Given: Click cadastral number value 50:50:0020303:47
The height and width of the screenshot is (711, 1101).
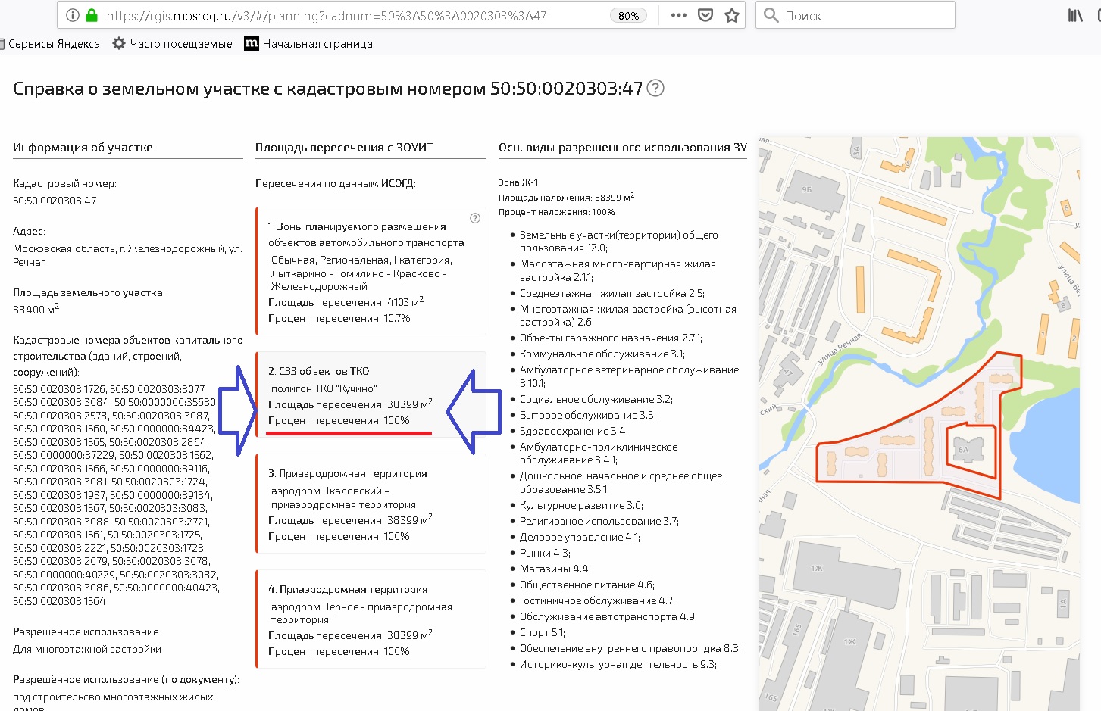Looking at the screenshot, I should pyautogui.click(x=55, y=201).
